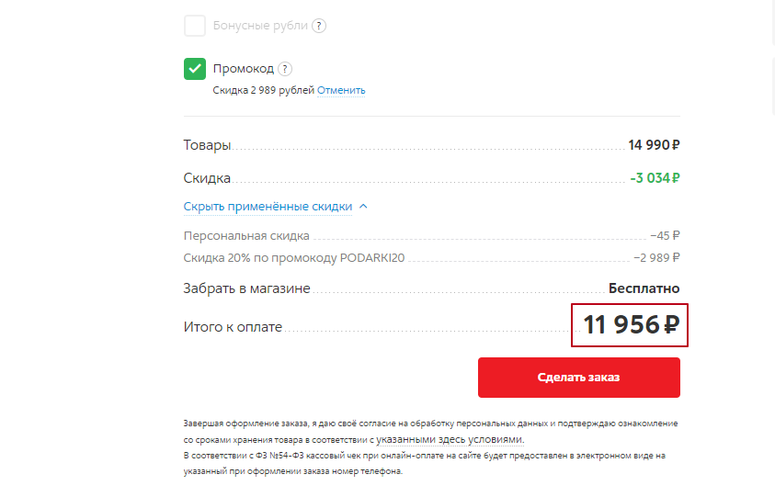Click the Бесплатно pickup cost

tap(644, 288)
